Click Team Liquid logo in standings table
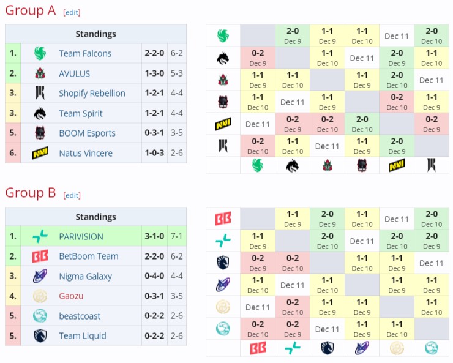 (x=40, y=335)
